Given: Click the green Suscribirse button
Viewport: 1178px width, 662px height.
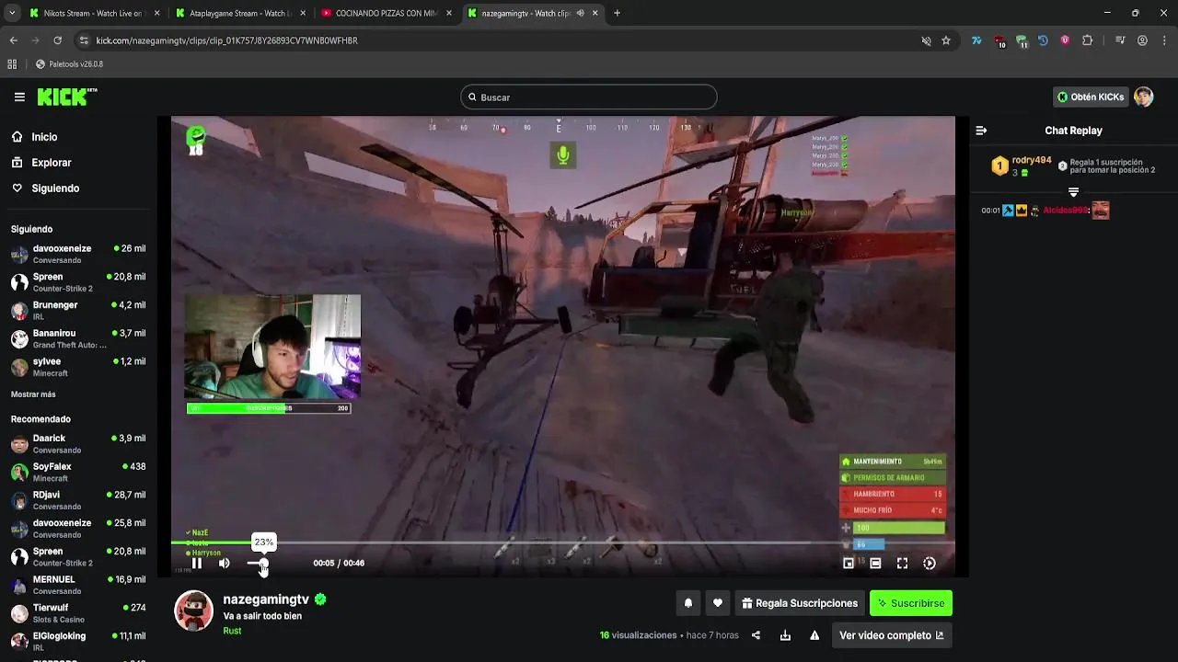Looking at the screenshot, I should (911, 603).
